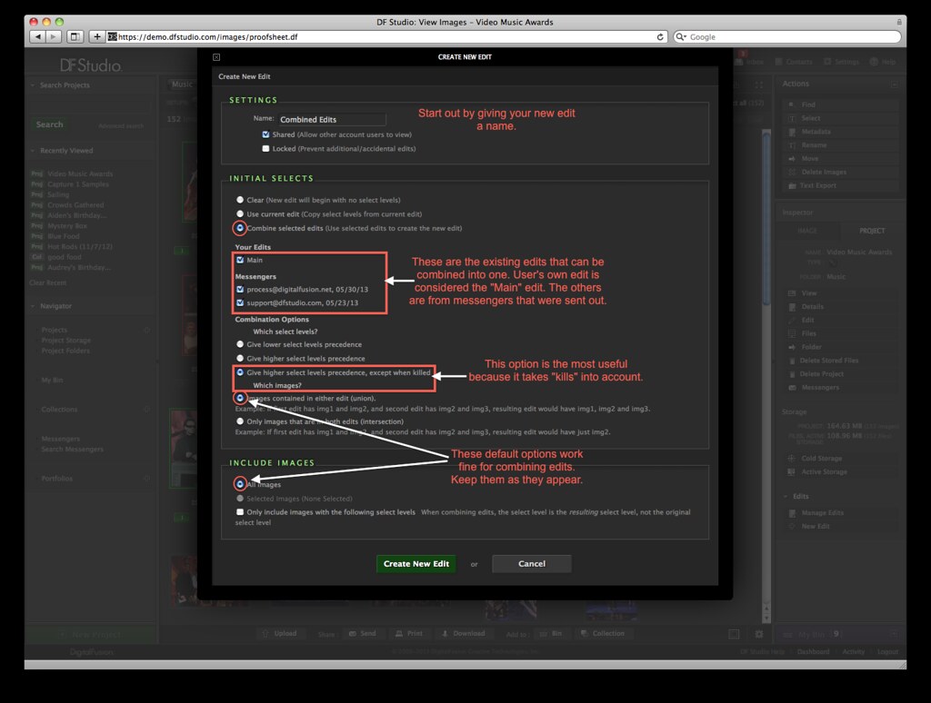Enable the Locked checkbox
The image size is (931, 703).
(x=266, y=148)
